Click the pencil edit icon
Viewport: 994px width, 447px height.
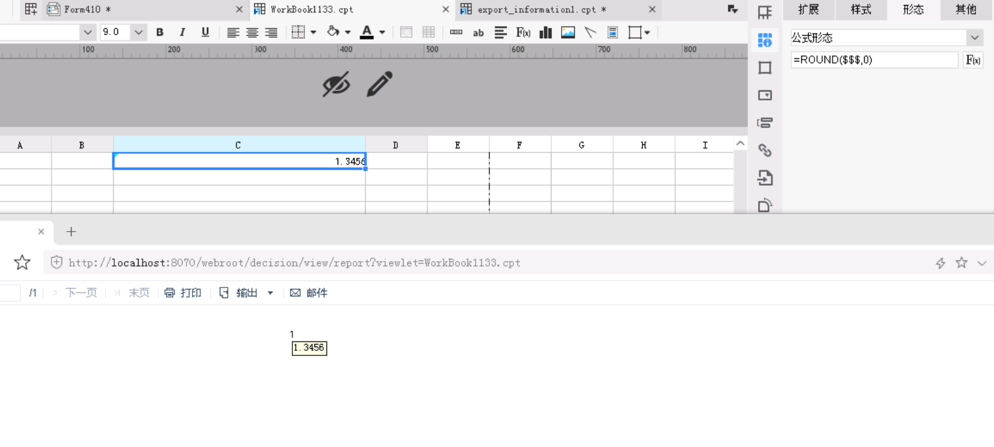pos(380,84)
